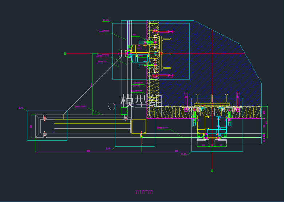Click the JD.46 detail callout label

click(x=108, y=148)
